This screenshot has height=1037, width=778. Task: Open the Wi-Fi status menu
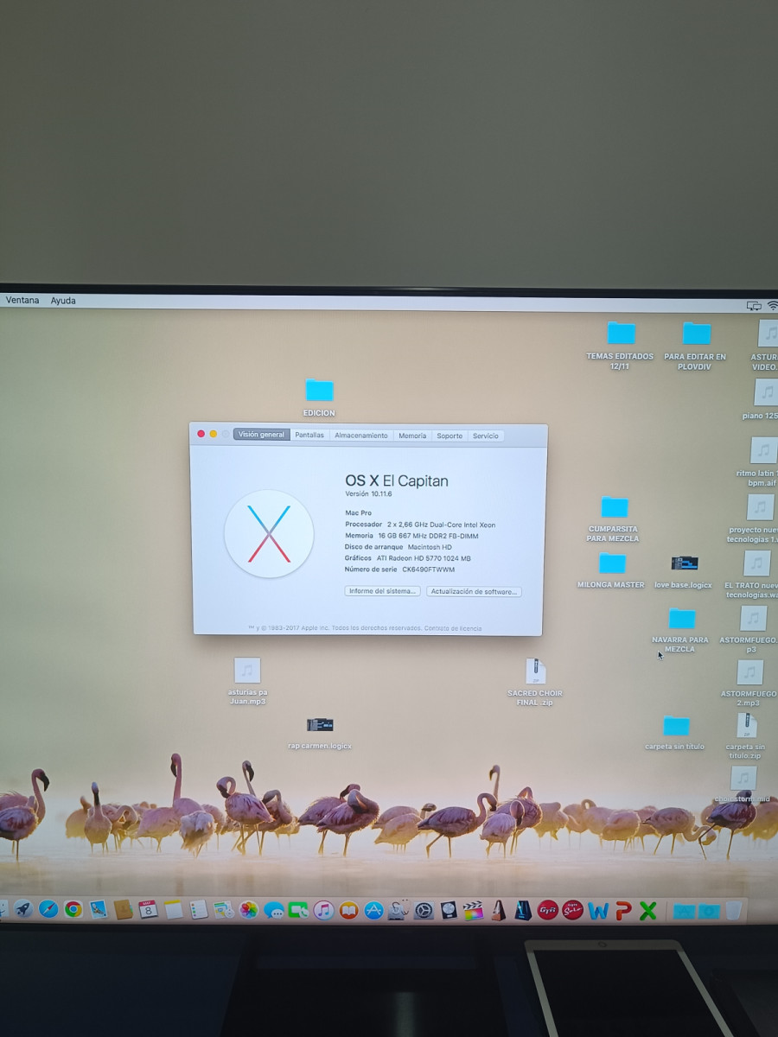(772, 306)
